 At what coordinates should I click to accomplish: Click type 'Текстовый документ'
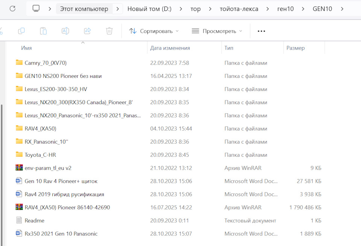[250, 220]
